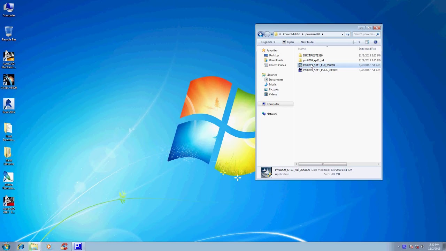The width and height of the screenshot is (446, 251).
Task: Switch to Windows Explorer on the taskbar
Action: (x=34, y=246)
